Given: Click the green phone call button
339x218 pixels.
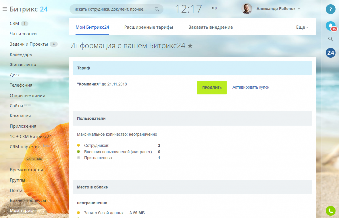Looking at the screenshot, I should point(331,211).
